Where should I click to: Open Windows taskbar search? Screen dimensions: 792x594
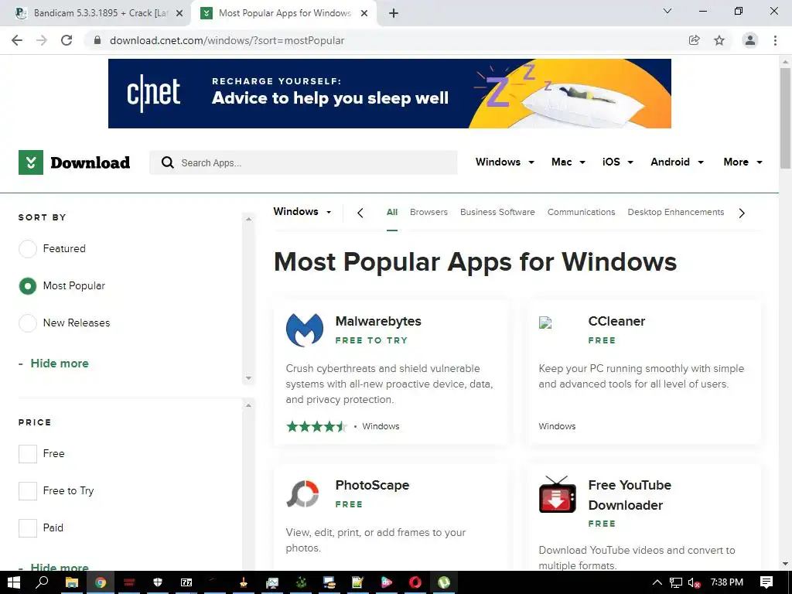click(x=42, y=582)
